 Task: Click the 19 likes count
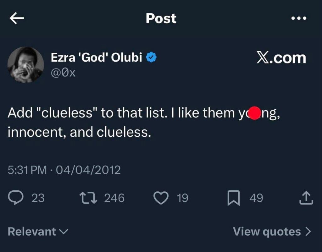(x=182, y=198)
